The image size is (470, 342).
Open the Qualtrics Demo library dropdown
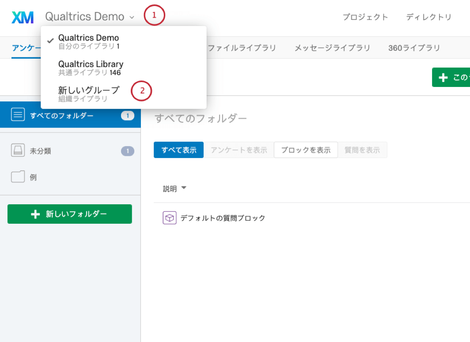tap(90, 16)
